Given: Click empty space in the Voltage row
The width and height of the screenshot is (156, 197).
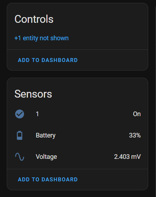Looking at the screenshot, I should coord(85,157).
